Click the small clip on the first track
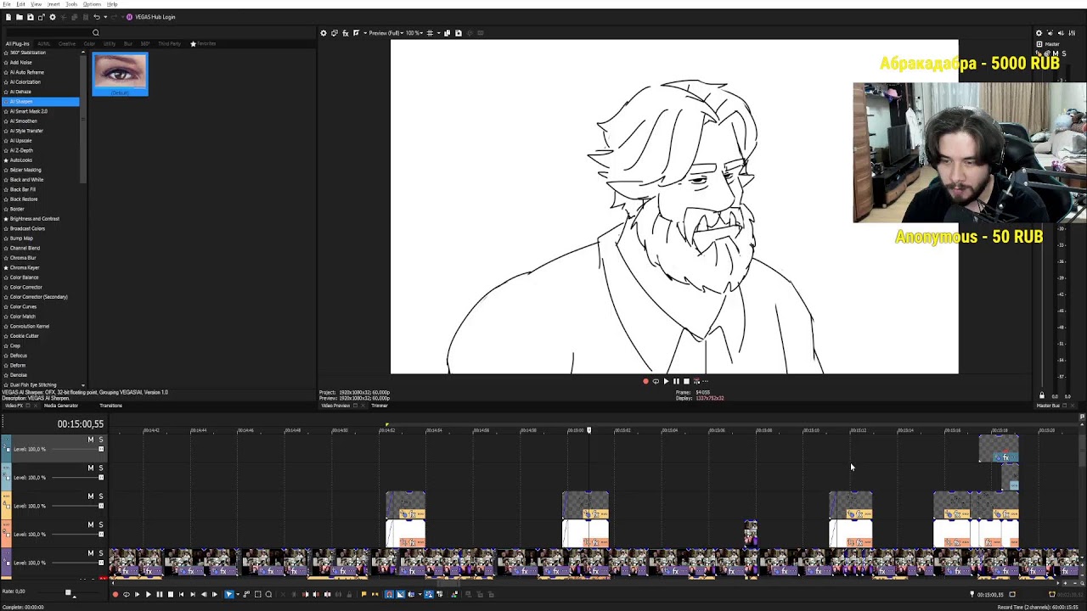Viewport: 1087px width, 611px height. coord(998,449)
